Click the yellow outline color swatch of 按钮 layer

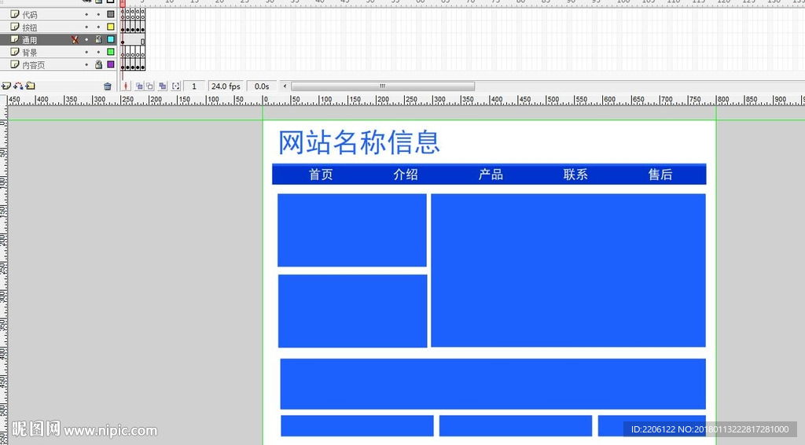[110, 27]
